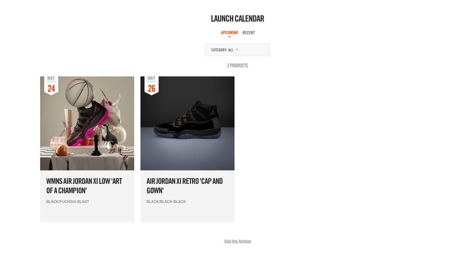Click the pink-soled sneaker in first card
The image size is (474, 259).
point(87,125)
